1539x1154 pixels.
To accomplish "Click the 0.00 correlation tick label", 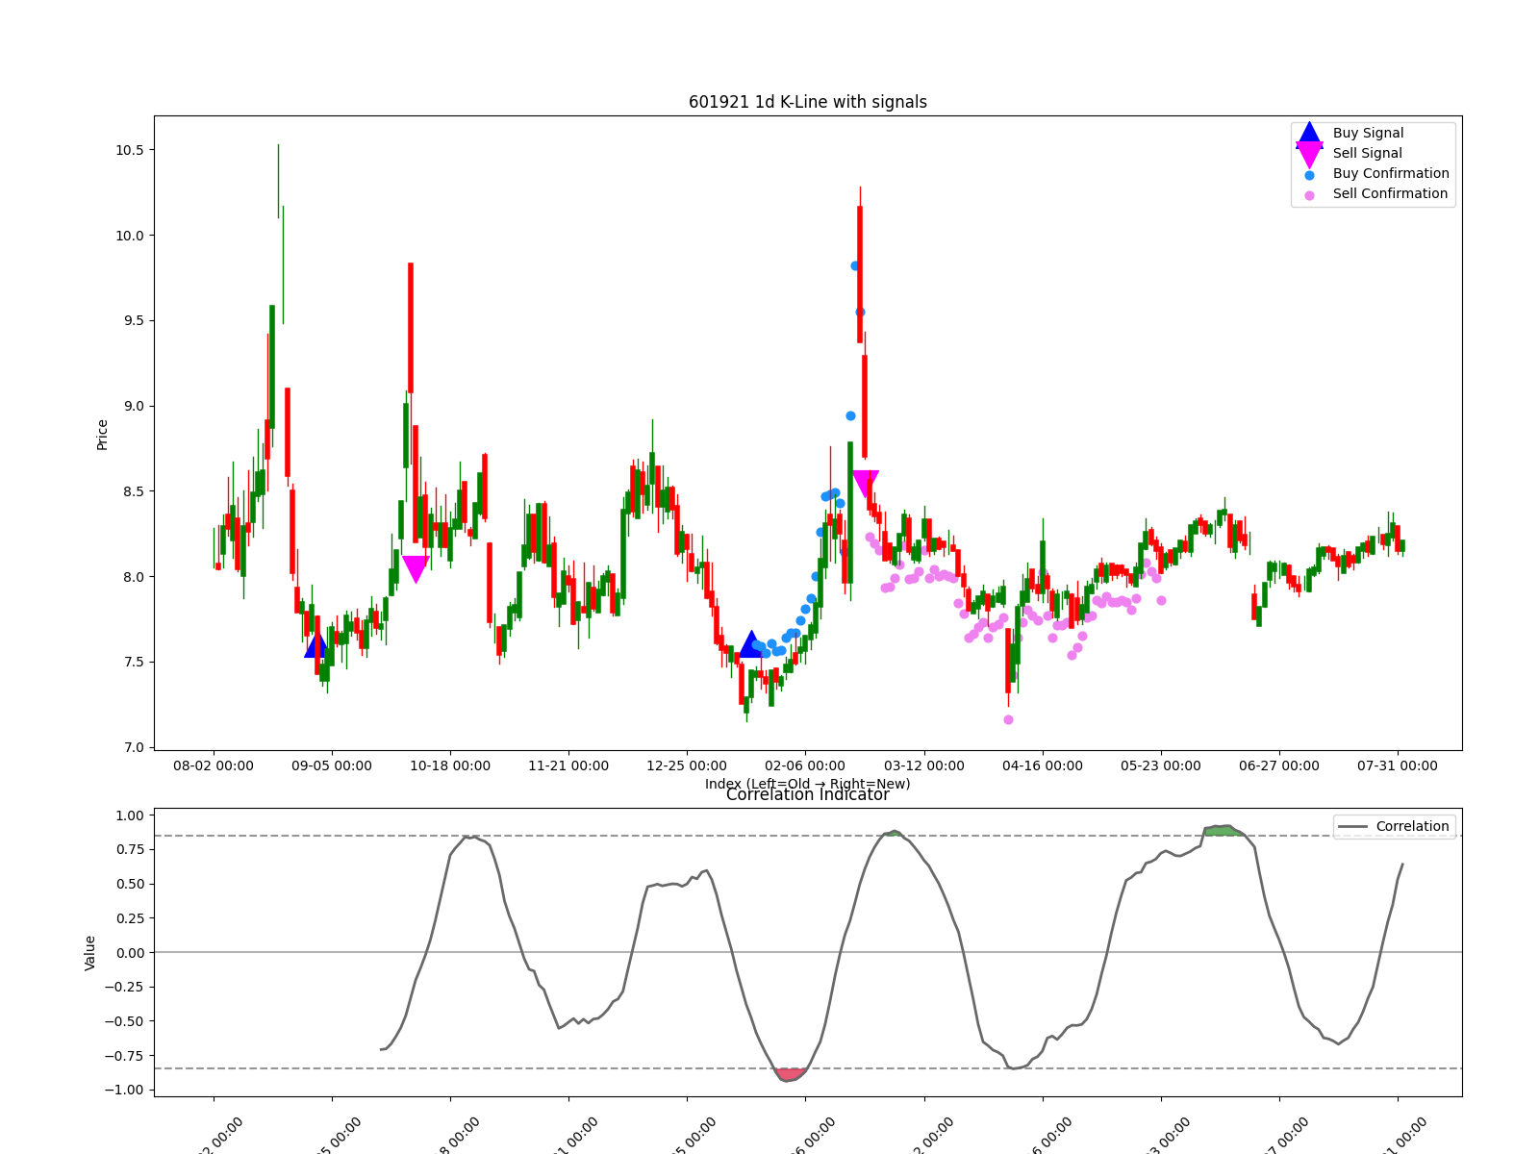I will pyautogui.click(x=129, y=953).
